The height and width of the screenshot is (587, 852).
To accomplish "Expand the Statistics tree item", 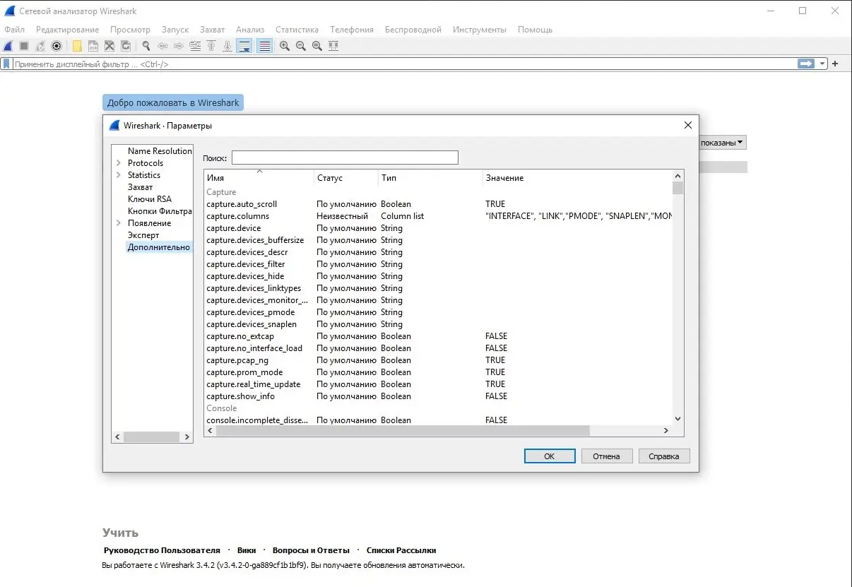I will 119,174.
